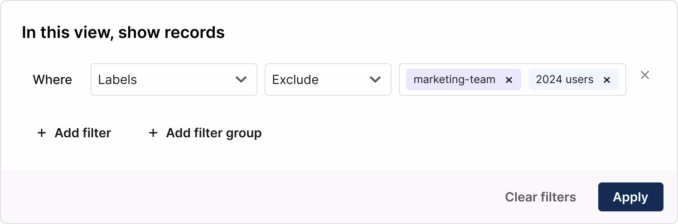Open the Labels field dropdown
This screenshot has width=678, height=224.
pyautogui.click(x=174, y=79)
